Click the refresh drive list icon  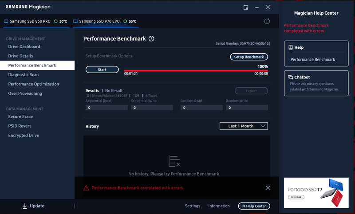coord(267,21)
